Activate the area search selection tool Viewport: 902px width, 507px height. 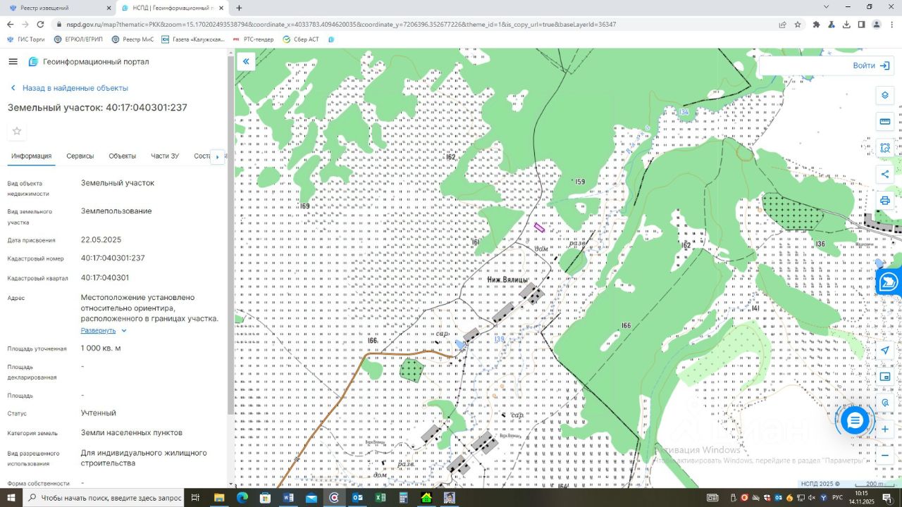(x=885, y=148)
